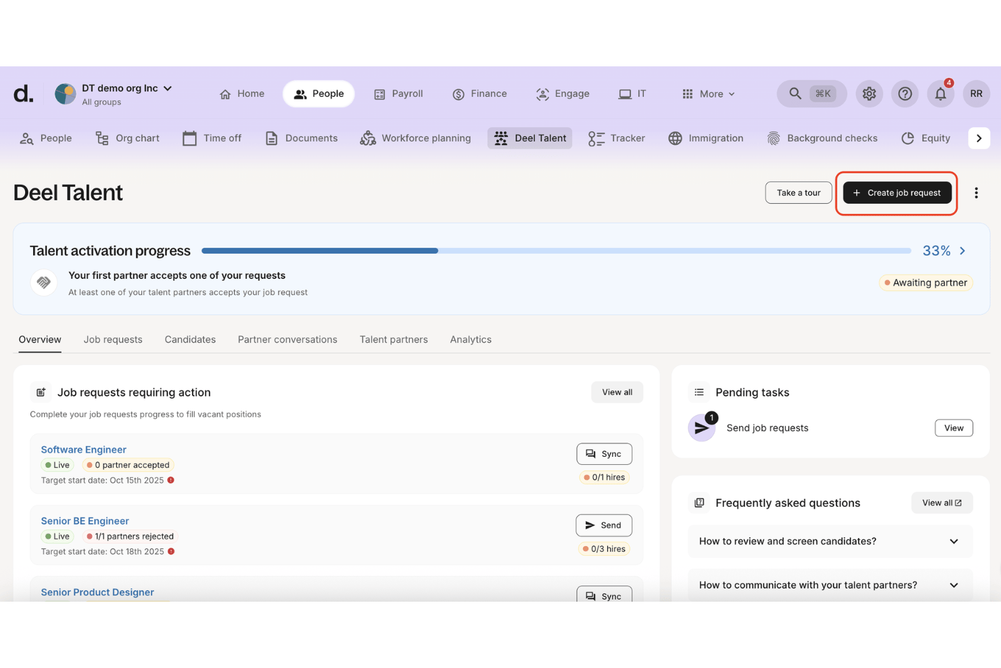Viewport: 1001px width, 668px height.
Task: Open Background checks
Action: 822,138
